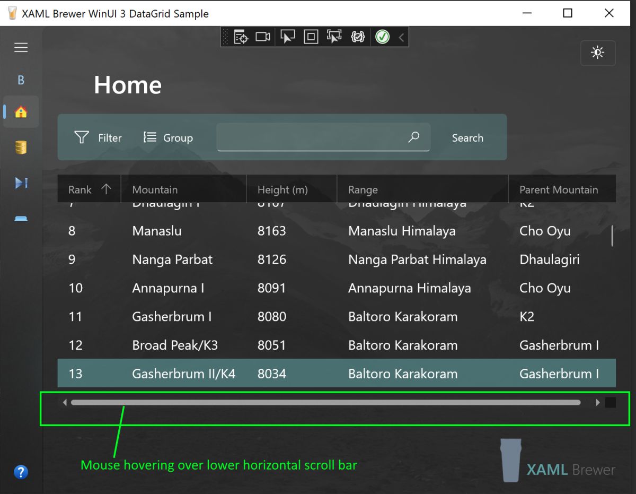Click the horizontal scrollbar right arrow
636x494 pixels.
pyautogui.click(x=598, y=403)
